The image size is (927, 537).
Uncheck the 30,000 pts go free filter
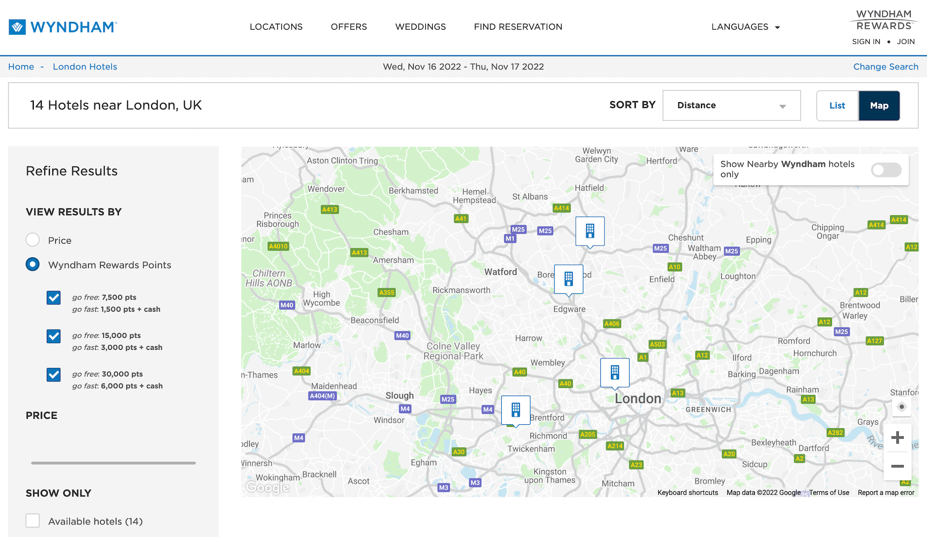click(x=54, y=374)
